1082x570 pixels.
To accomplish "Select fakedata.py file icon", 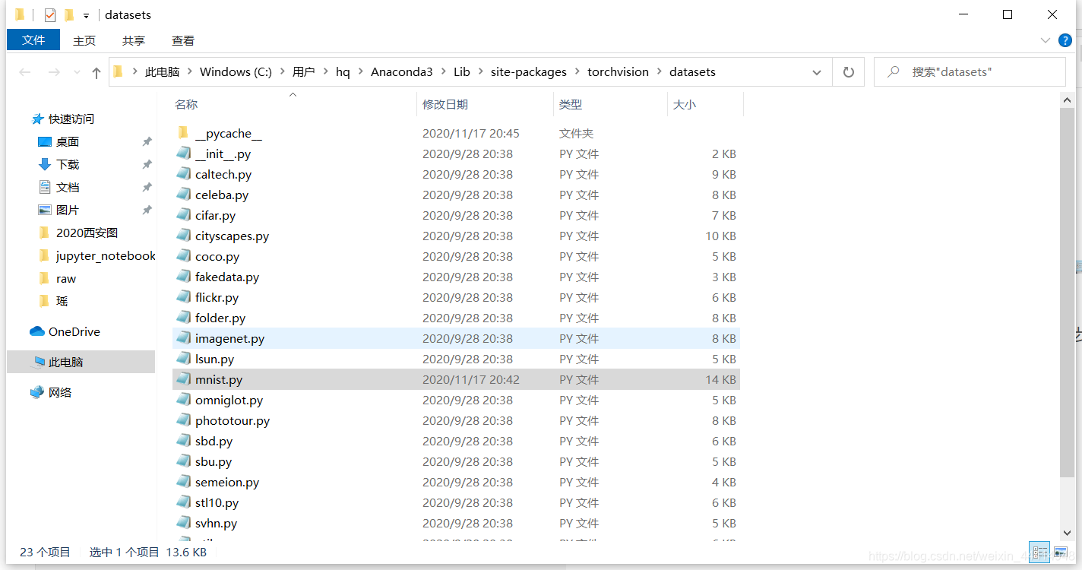I will pos(183,277).
